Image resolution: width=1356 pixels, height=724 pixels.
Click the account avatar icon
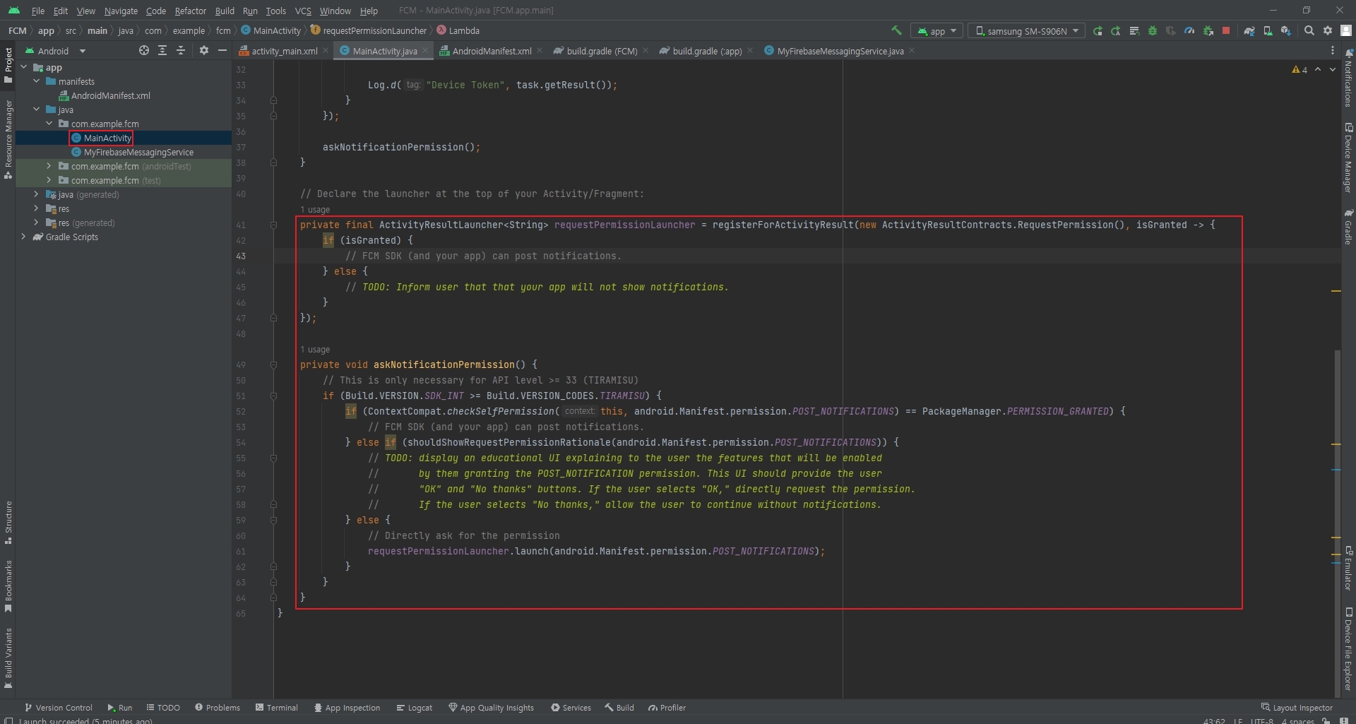tap(1346, 30)
